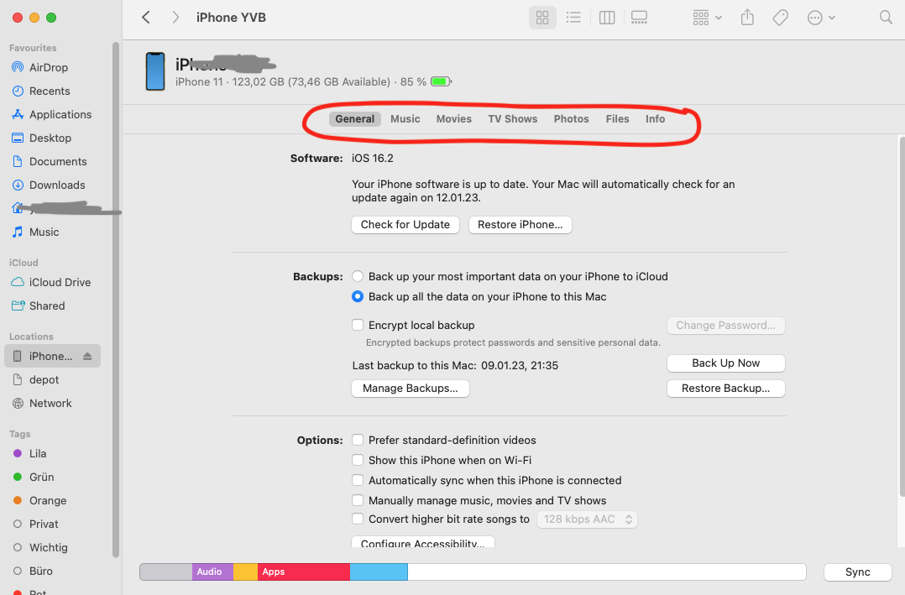
Task: Click Manage Backups button
Action: point(410,389)
